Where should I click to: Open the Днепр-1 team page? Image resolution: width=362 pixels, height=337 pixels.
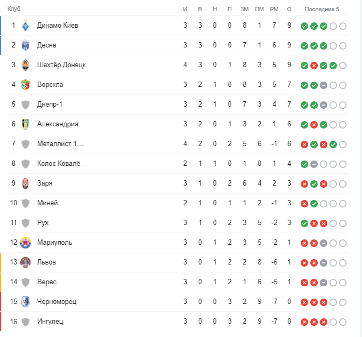[x=53, y=105]
